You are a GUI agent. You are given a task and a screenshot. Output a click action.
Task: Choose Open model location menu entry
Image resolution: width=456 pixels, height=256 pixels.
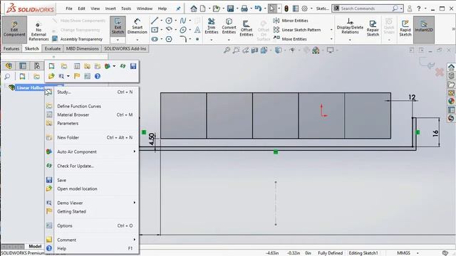pyautogui.click(x=92, y=188)
